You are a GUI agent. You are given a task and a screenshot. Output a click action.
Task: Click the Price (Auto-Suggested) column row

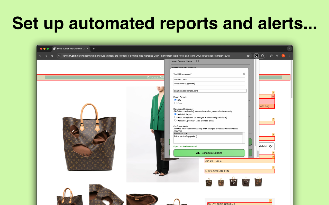[209, 84]
